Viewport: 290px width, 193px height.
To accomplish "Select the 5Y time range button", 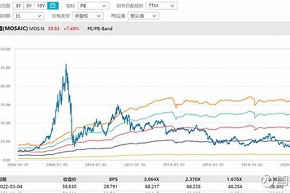I will pyautogui.click(x=29, y=5).
